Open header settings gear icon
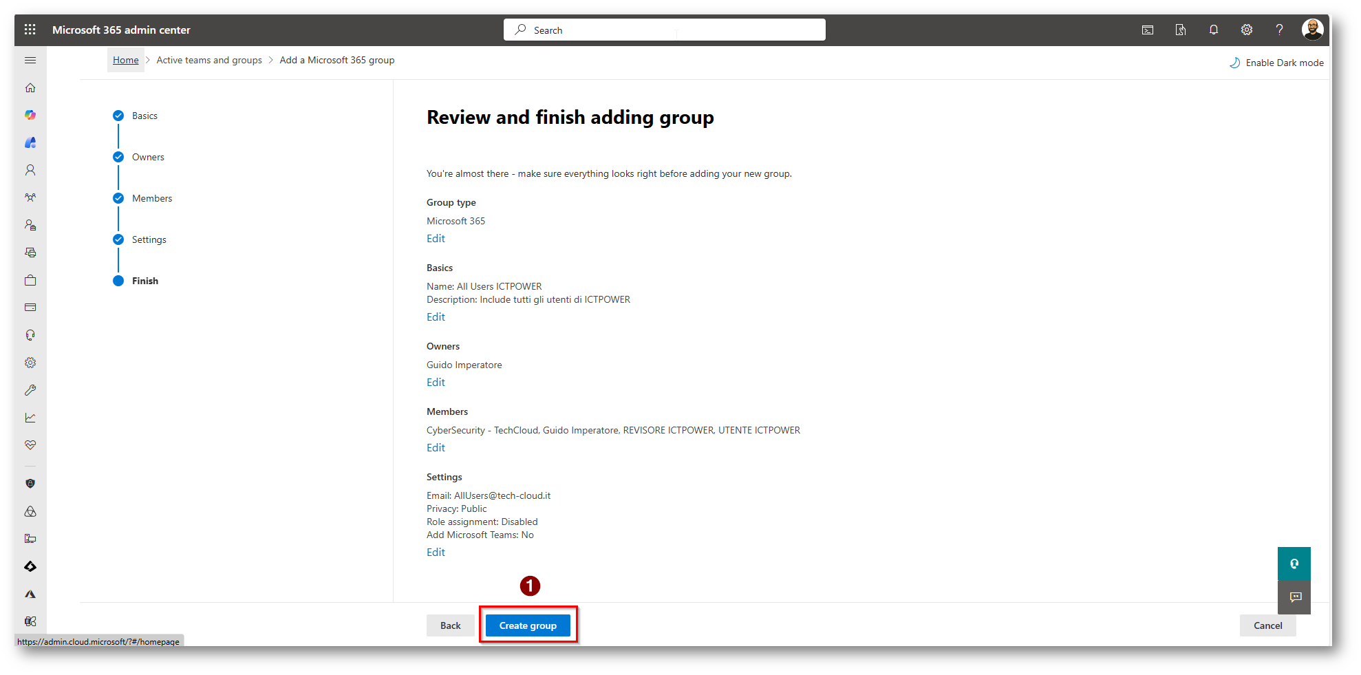 pos(1247,30)
